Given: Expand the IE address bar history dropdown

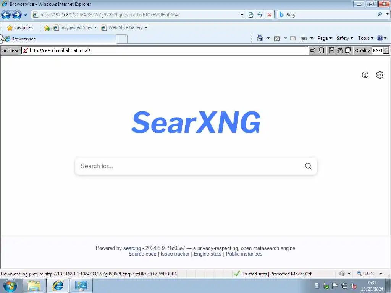Looking at the screenshot, I should pos(242,15).
